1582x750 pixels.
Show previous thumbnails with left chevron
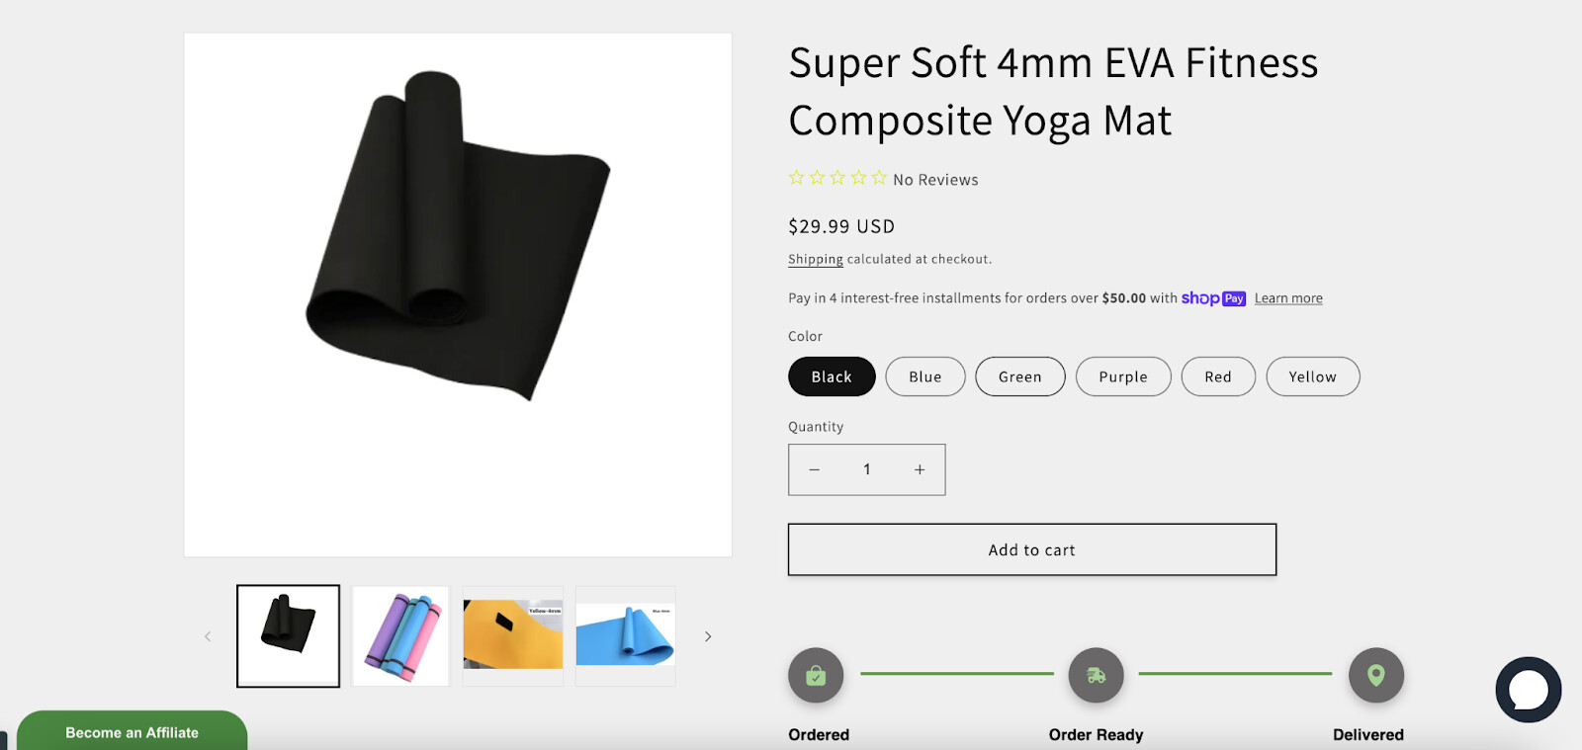point(208,636)
